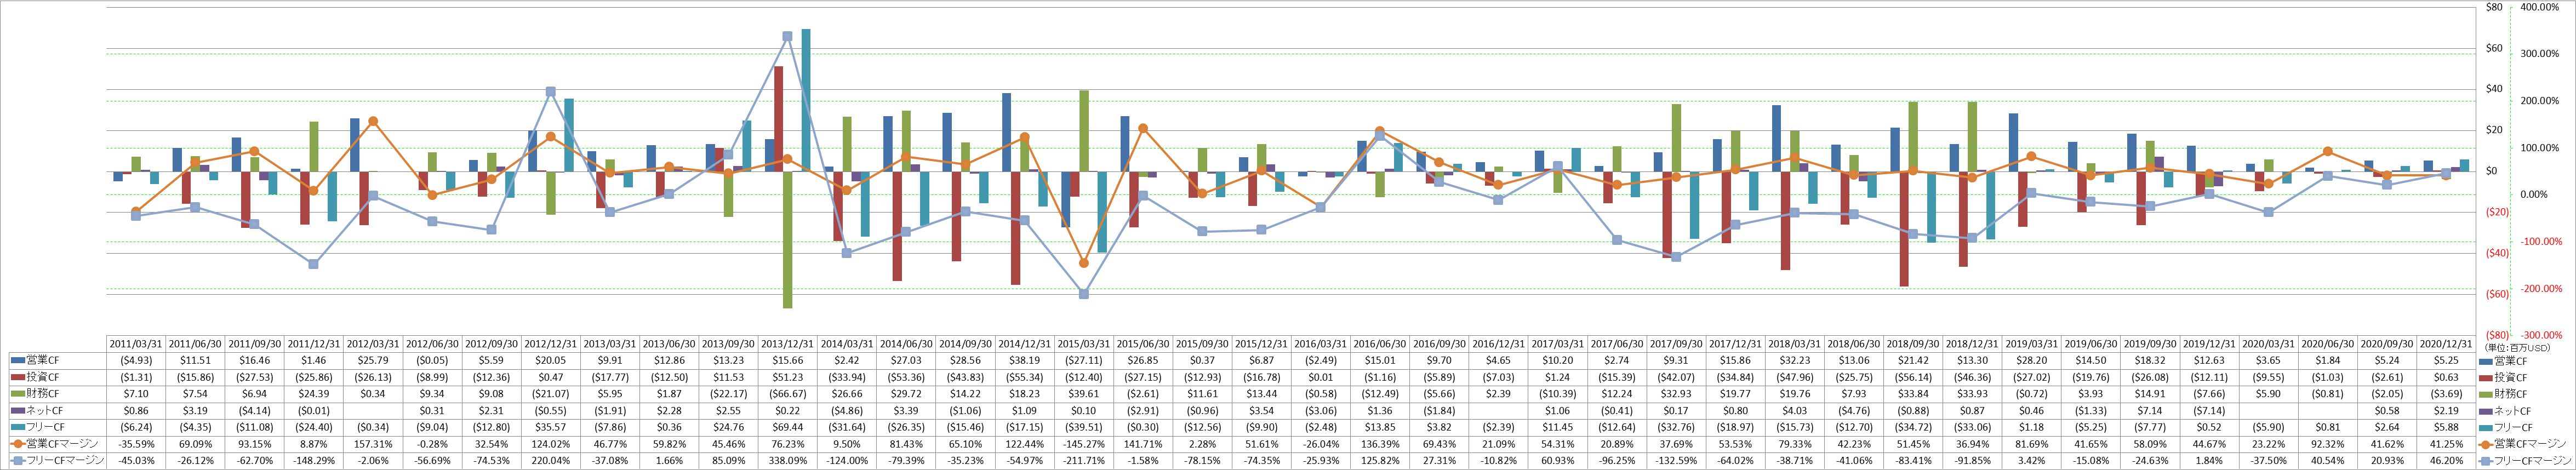The image size is (2576, 470).
Task: Click the lowest 営業CFマージン orange circle marker
Action: pyautogui.click(x=1083, y=263)
